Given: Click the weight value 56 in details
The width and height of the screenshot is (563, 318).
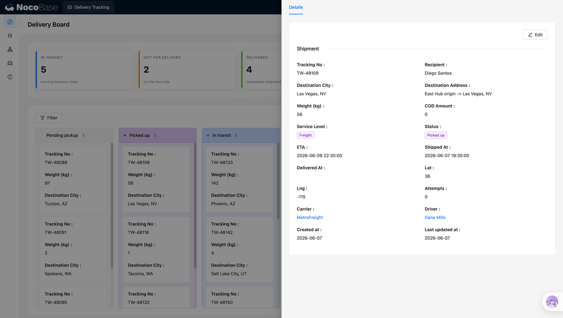Looking at the screenshot, I should (300, 114).
